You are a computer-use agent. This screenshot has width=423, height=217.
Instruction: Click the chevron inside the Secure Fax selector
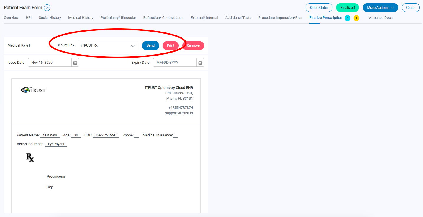[x=133, y=45]
